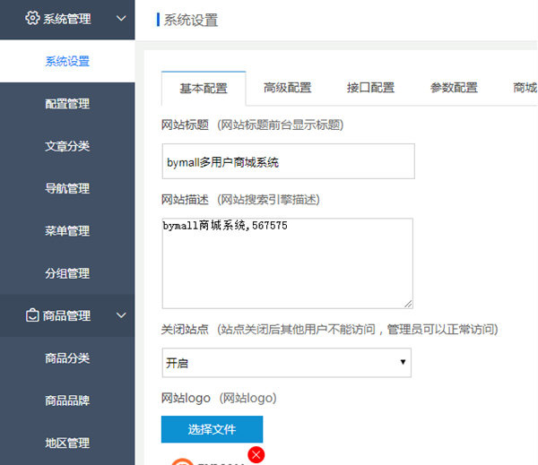Click the 选择文件 upload button
The image size is (538, 465).
(x=212, y=429)
